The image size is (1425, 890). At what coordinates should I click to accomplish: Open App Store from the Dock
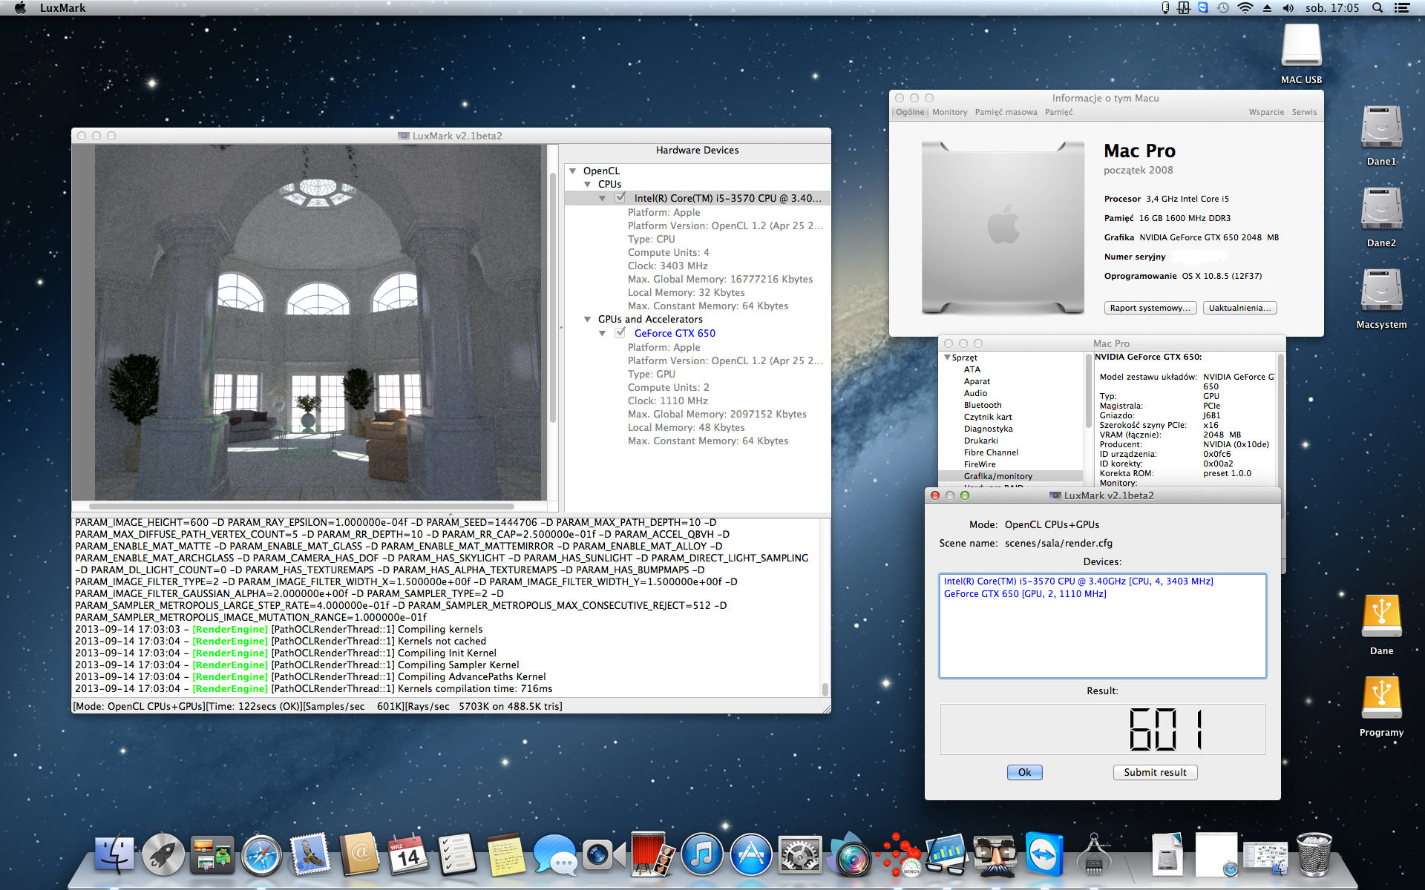tap(751, 855)
